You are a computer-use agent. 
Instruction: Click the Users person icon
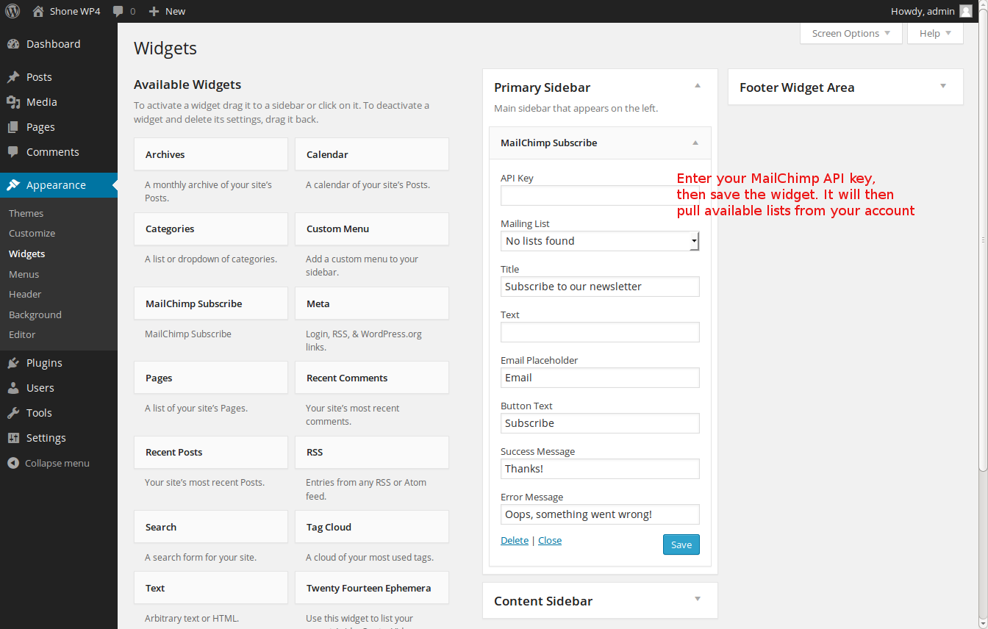tap(13, 388)
